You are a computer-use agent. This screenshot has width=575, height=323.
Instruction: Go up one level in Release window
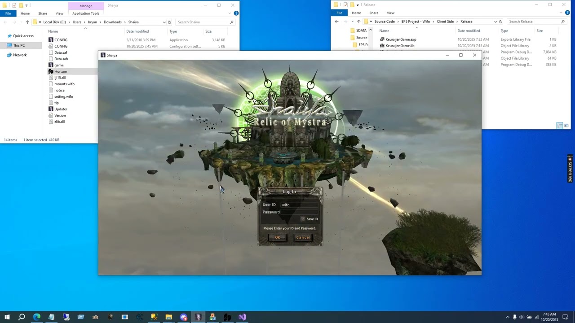[358, 22]
